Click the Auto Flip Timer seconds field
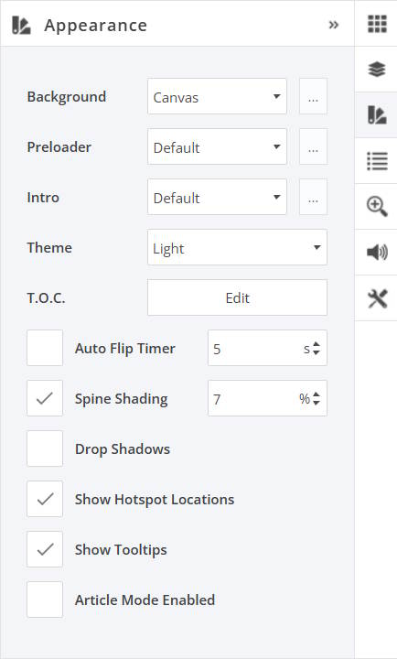Screen dimensions: 397x659 pyautogui.click(x=267, y=348)
